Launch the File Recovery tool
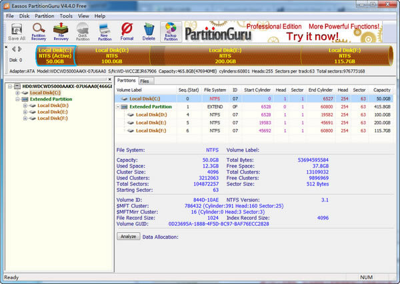400x284 pixels. [x=61, y=32]
